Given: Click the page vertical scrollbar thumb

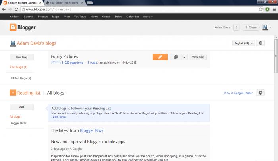Looking at the screenshot, I should (x=276, y=56).
